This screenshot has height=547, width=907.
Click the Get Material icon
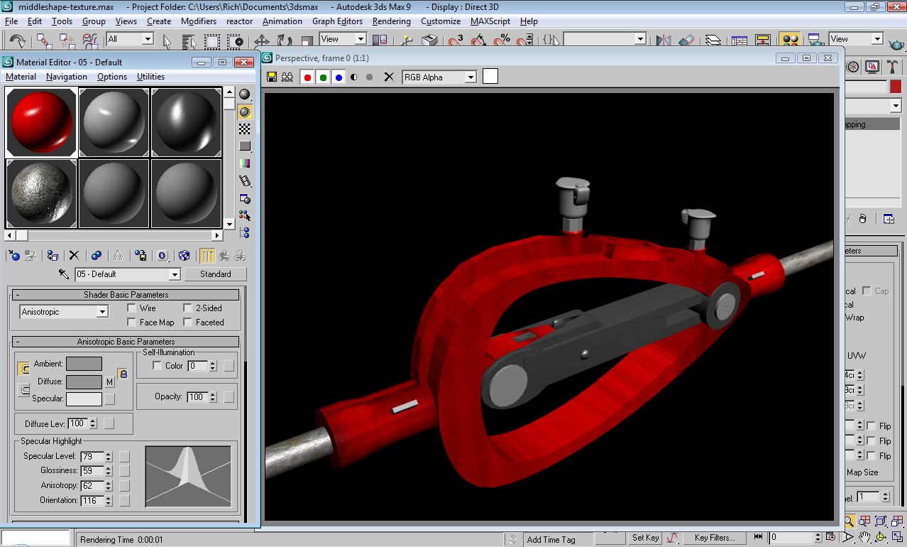13,255
